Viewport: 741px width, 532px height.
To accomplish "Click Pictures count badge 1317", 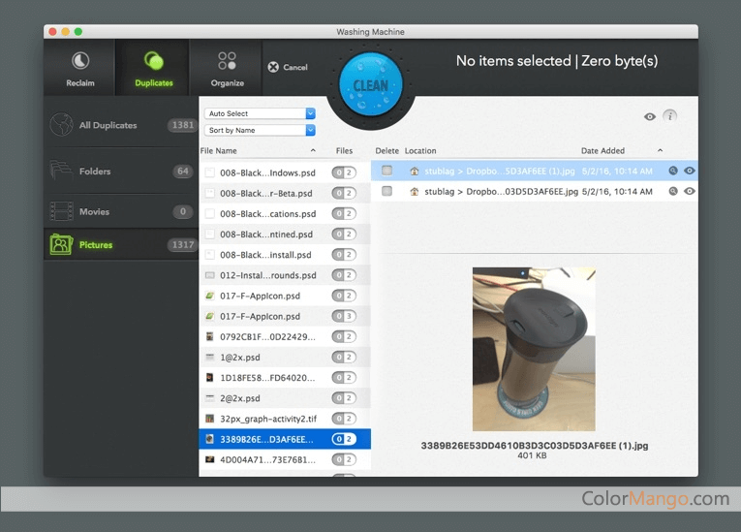I will click(x=182, y=244).
